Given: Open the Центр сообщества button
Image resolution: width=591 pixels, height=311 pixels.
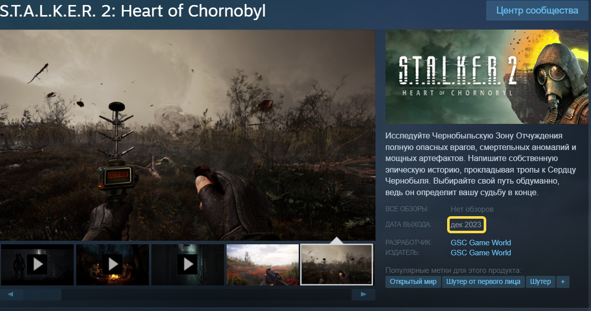Looking at the screenshot, I should point(537,11).
